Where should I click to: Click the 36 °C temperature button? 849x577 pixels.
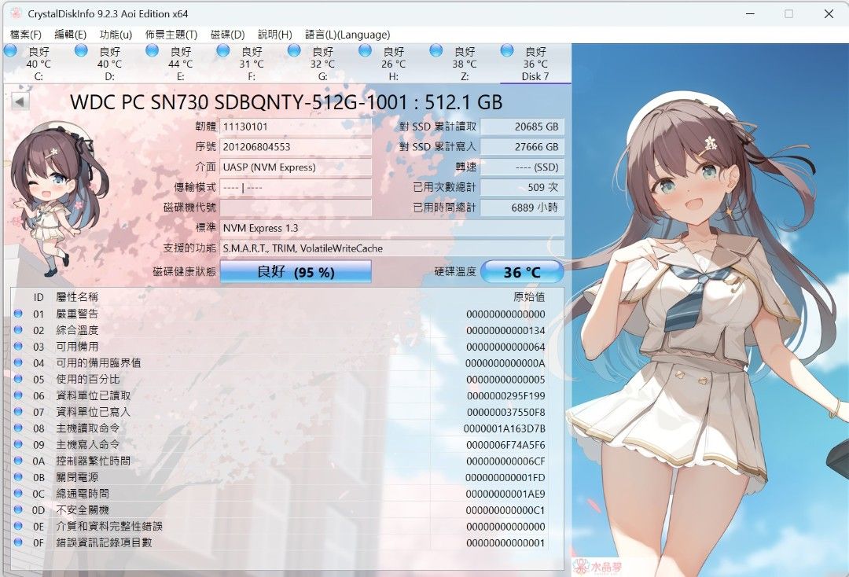click(x=522, y=272)
